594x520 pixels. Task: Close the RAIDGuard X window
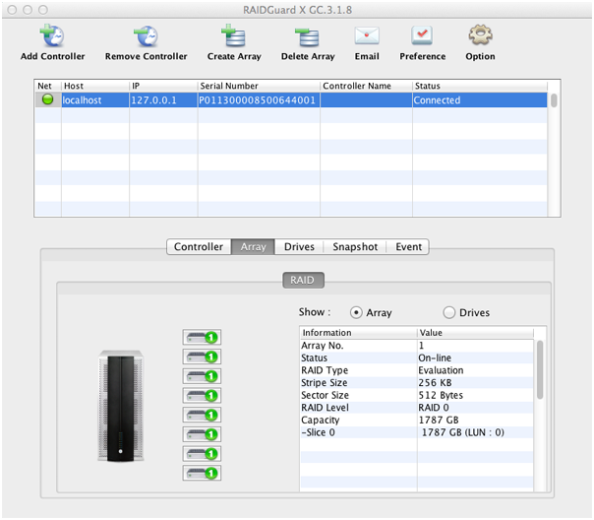[x=12, y=10]
